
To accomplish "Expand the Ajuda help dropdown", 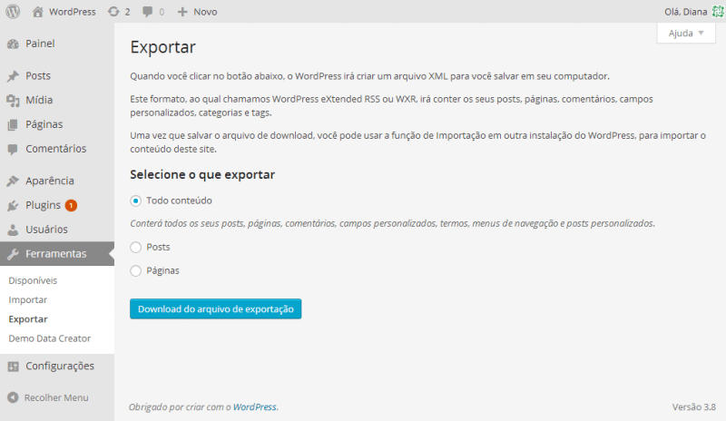I will point(686,33).
